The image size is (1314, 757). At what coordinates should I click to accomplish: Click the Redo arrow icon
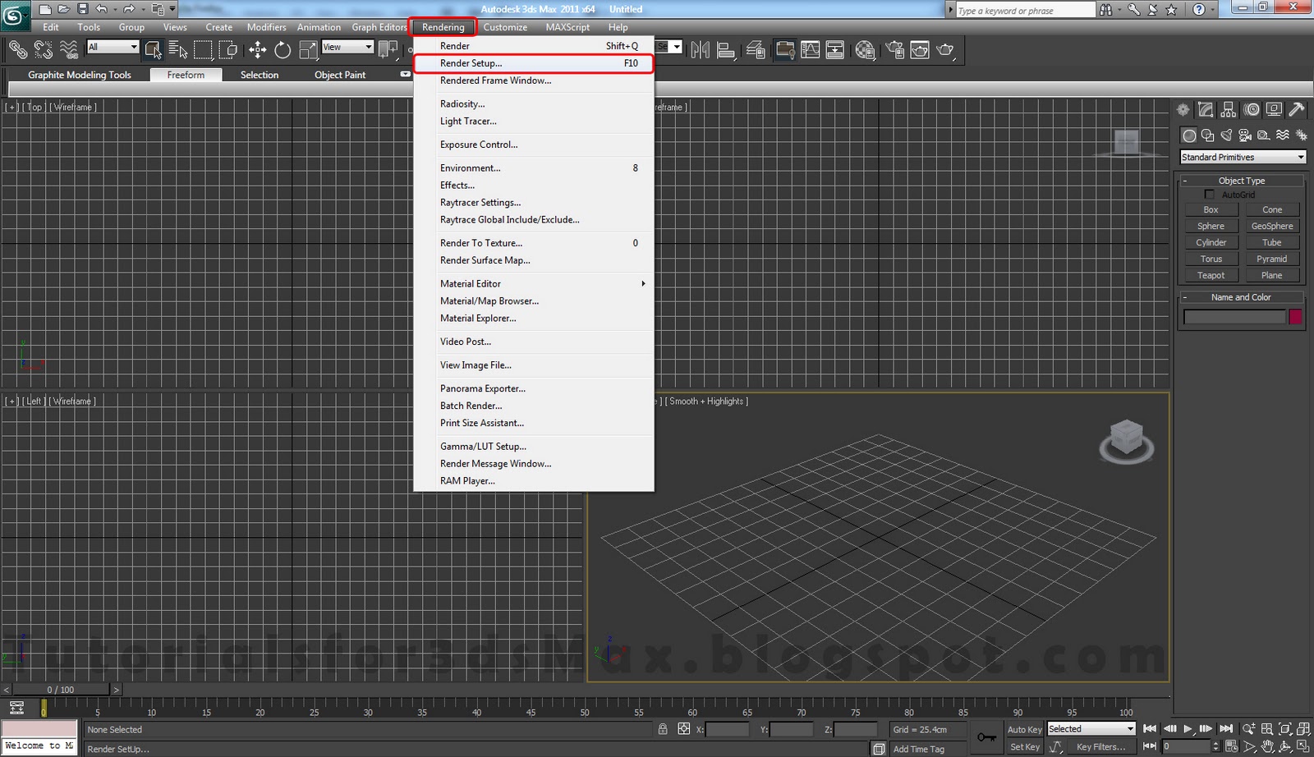tap(129, 9)
